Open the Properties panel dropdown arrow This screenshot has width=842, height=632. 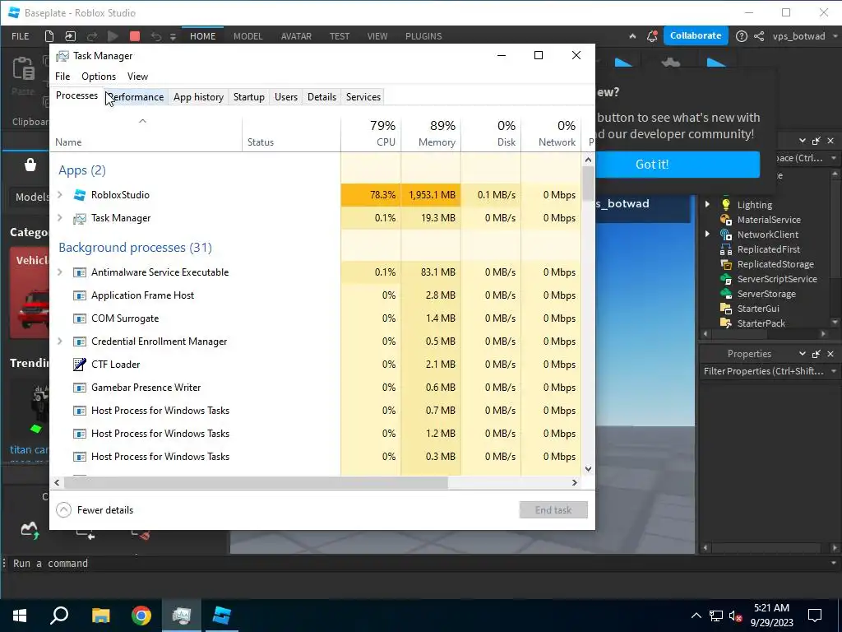tap(802, 354)
